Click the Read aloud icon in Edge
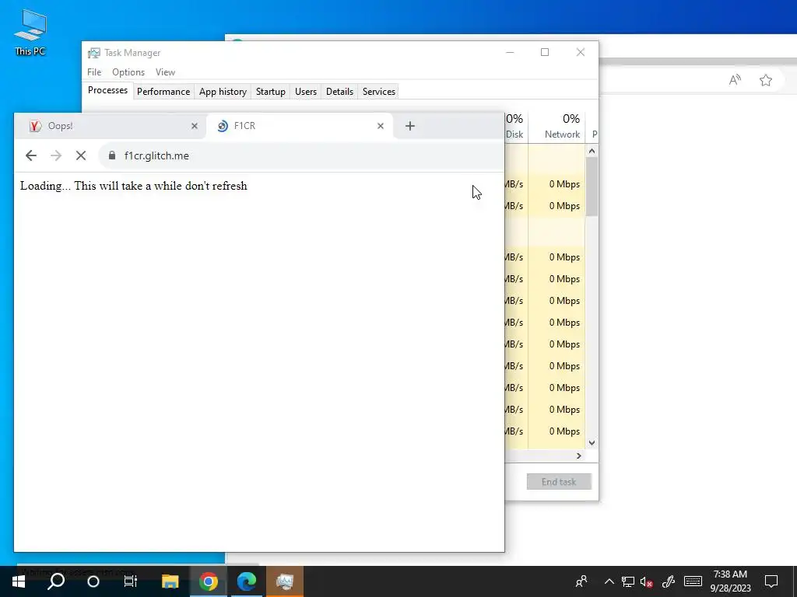The width and height of the screenshot is (797, 597). click(x=735, y=80)
